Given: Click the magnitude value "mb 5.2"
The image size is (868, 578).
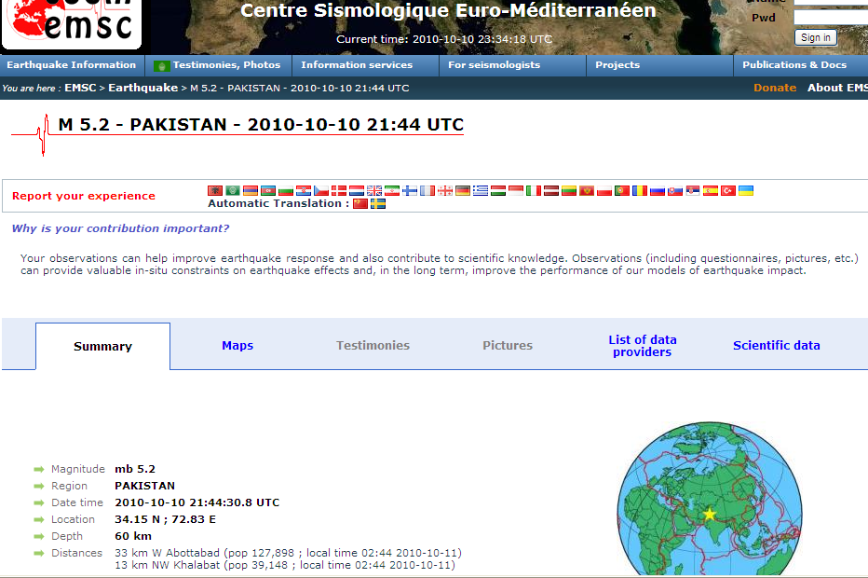Looking at the screenshot, I should point(135,469).
